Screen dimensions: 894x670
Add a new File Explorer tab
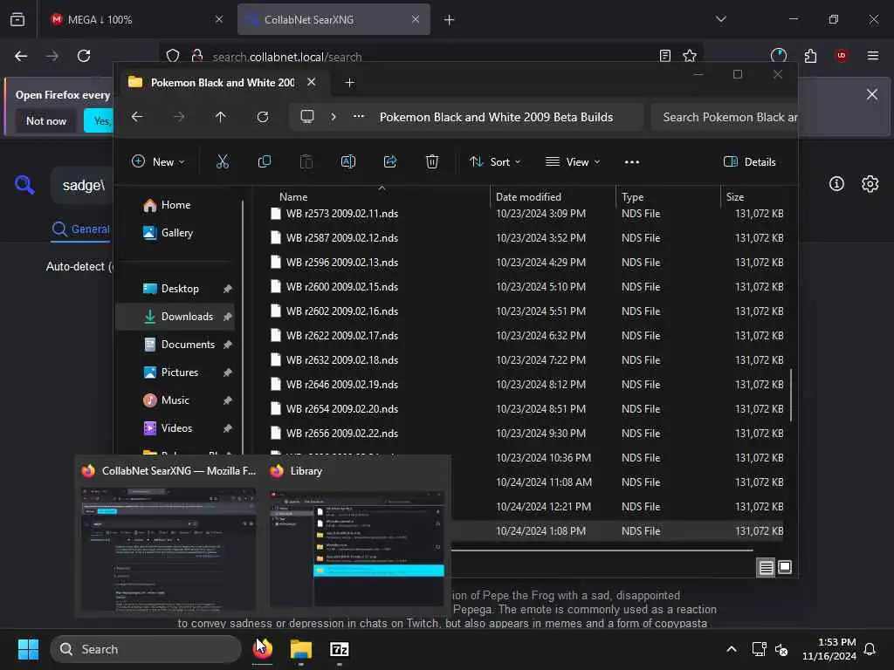[349, 83]
